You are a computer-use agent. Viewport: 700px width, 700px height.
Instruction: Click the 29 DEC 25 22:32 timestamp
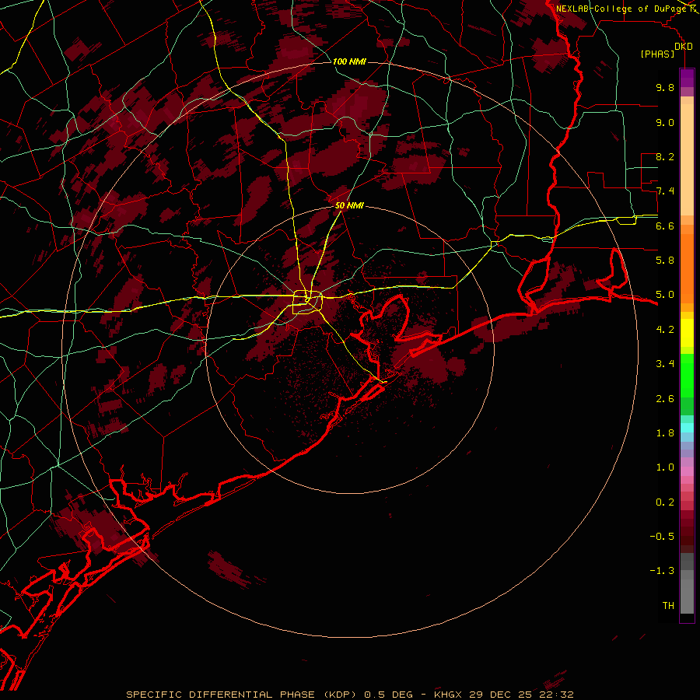(521, 695)
